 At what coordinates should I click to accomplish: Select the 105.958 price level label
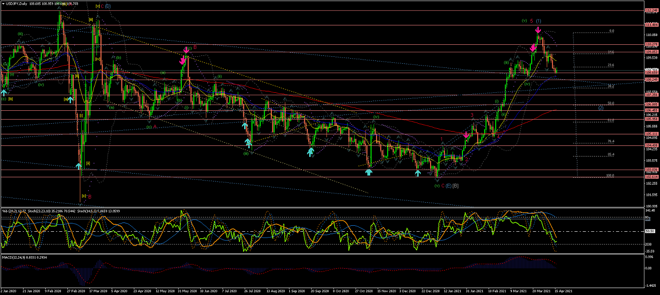[x=652, y=119]
